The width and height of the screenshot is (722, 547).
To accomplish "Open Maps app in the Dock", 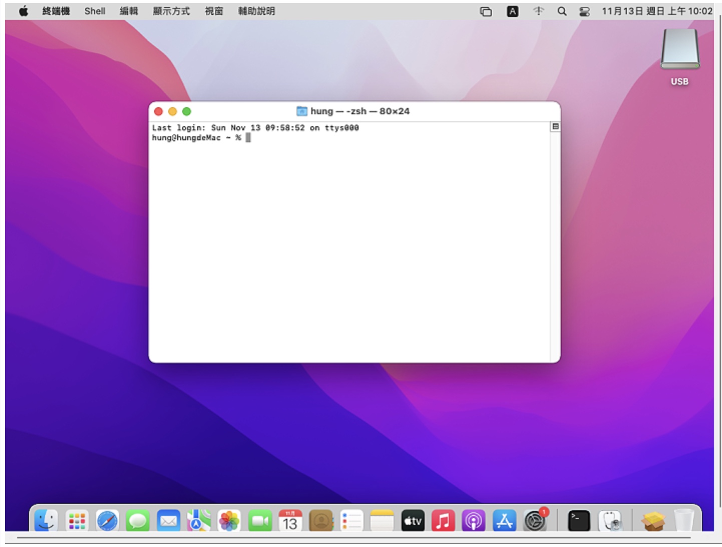I will pyautogui.click(x=199, y=521).
